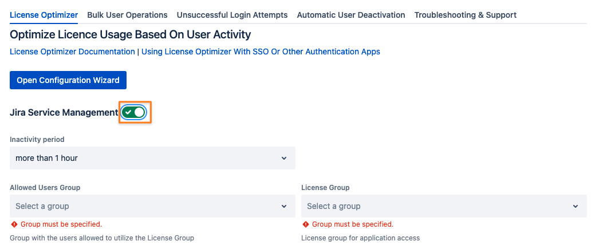Image resolution: width=603 pixels, height=249 pixels.
Task: Open the License Optimizer Documentation link
Action: [x=72, y=52]
